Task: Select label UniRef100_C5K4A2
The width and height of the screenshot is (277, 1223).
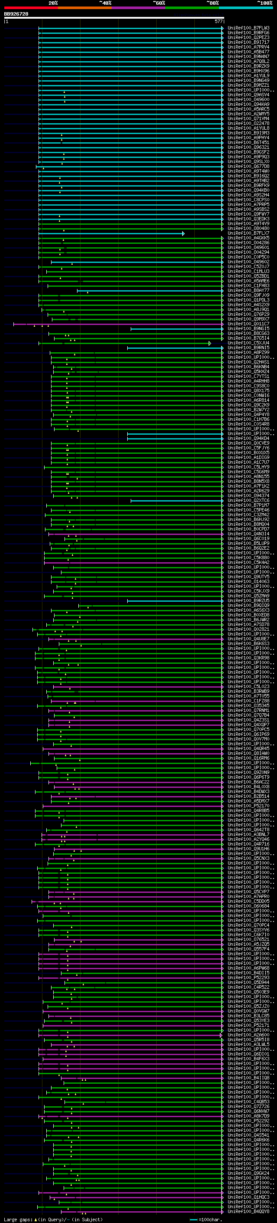Action: click(x=248, y=563)
